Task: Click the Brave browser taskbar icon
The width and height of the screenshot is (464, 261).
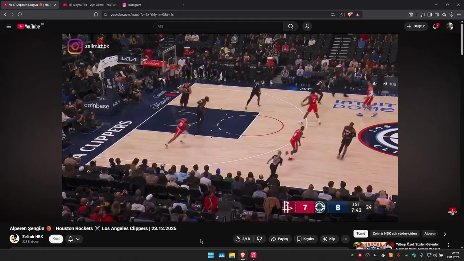Action: (243, 255)
